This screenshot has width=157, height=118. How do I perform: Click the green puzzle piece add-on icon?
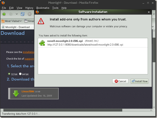pyautogui.click(x=42, y=43)
